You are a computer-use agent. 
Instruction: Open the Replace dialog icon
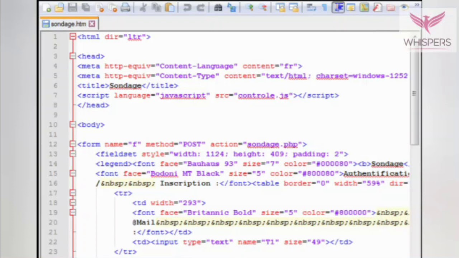point(232,8)
